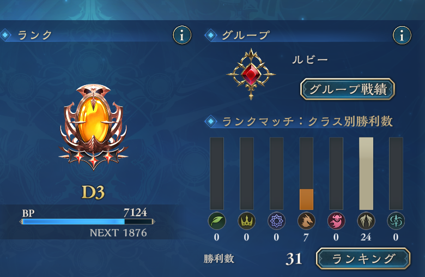Open the rank info icon
The height and width of the screenshot is (277, 425).
[x=182, y=35]
